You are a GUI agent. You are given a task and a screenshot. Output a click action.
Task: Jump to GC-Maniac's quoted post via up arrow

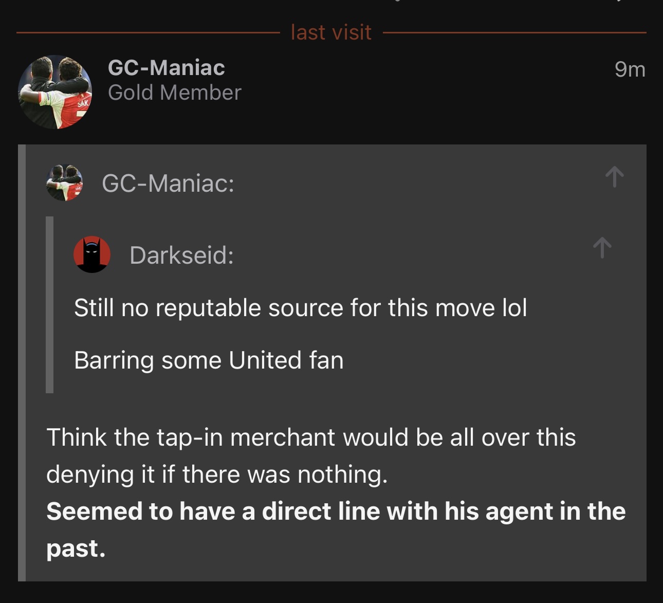(x=614, y=176)
